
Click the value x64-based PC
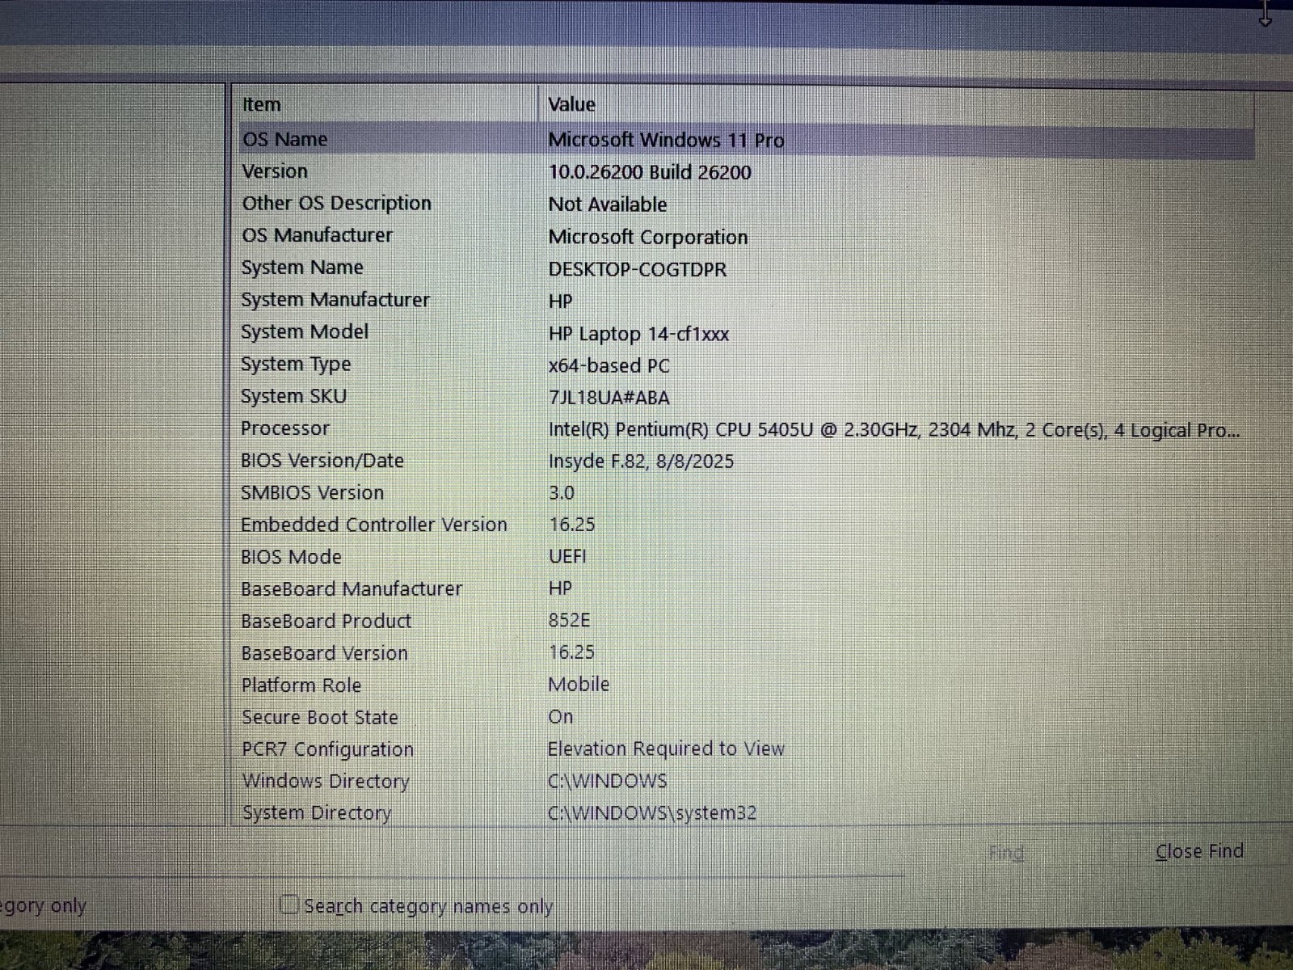pos(609,365)
